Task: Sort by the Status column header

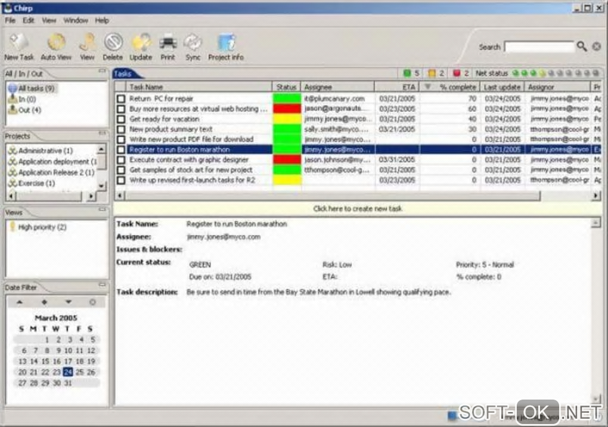Action: 287,87
